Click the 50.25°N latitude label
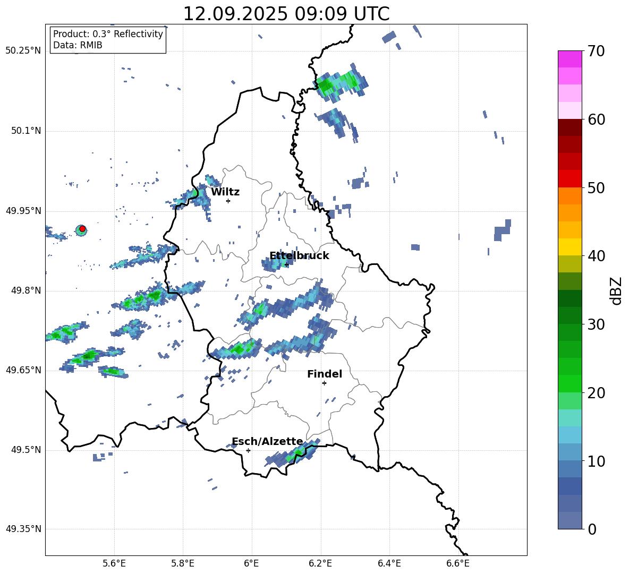The image size is (629, 574). coord(23,51)
